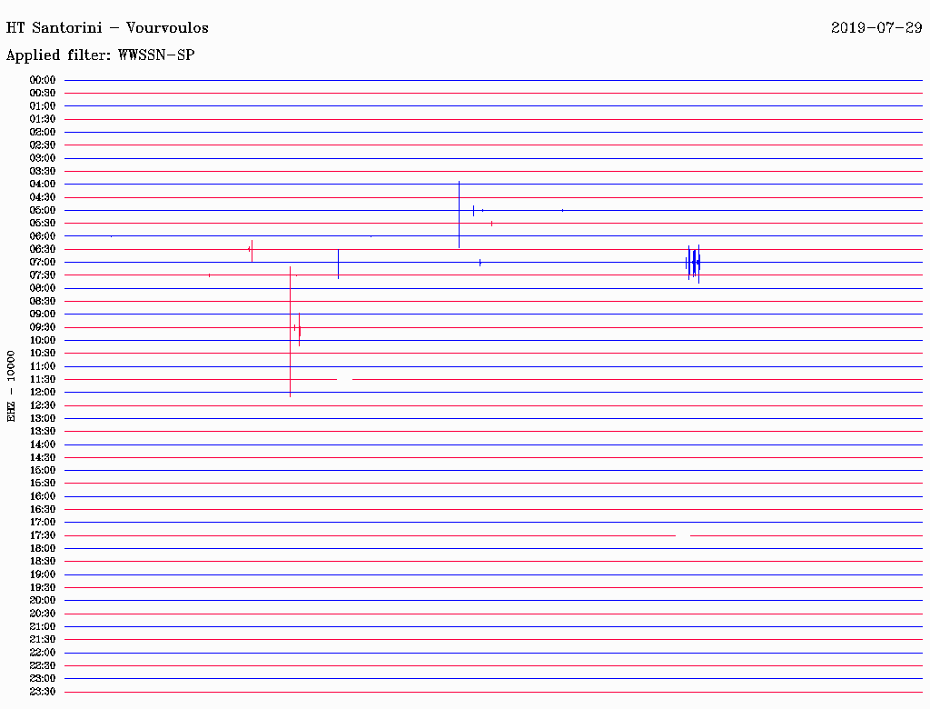Click the 'EHZ – 10000' vertical axis label
The width and height of the screenshot is (930, 709).
pyautogui.click(x=11, y=386)
